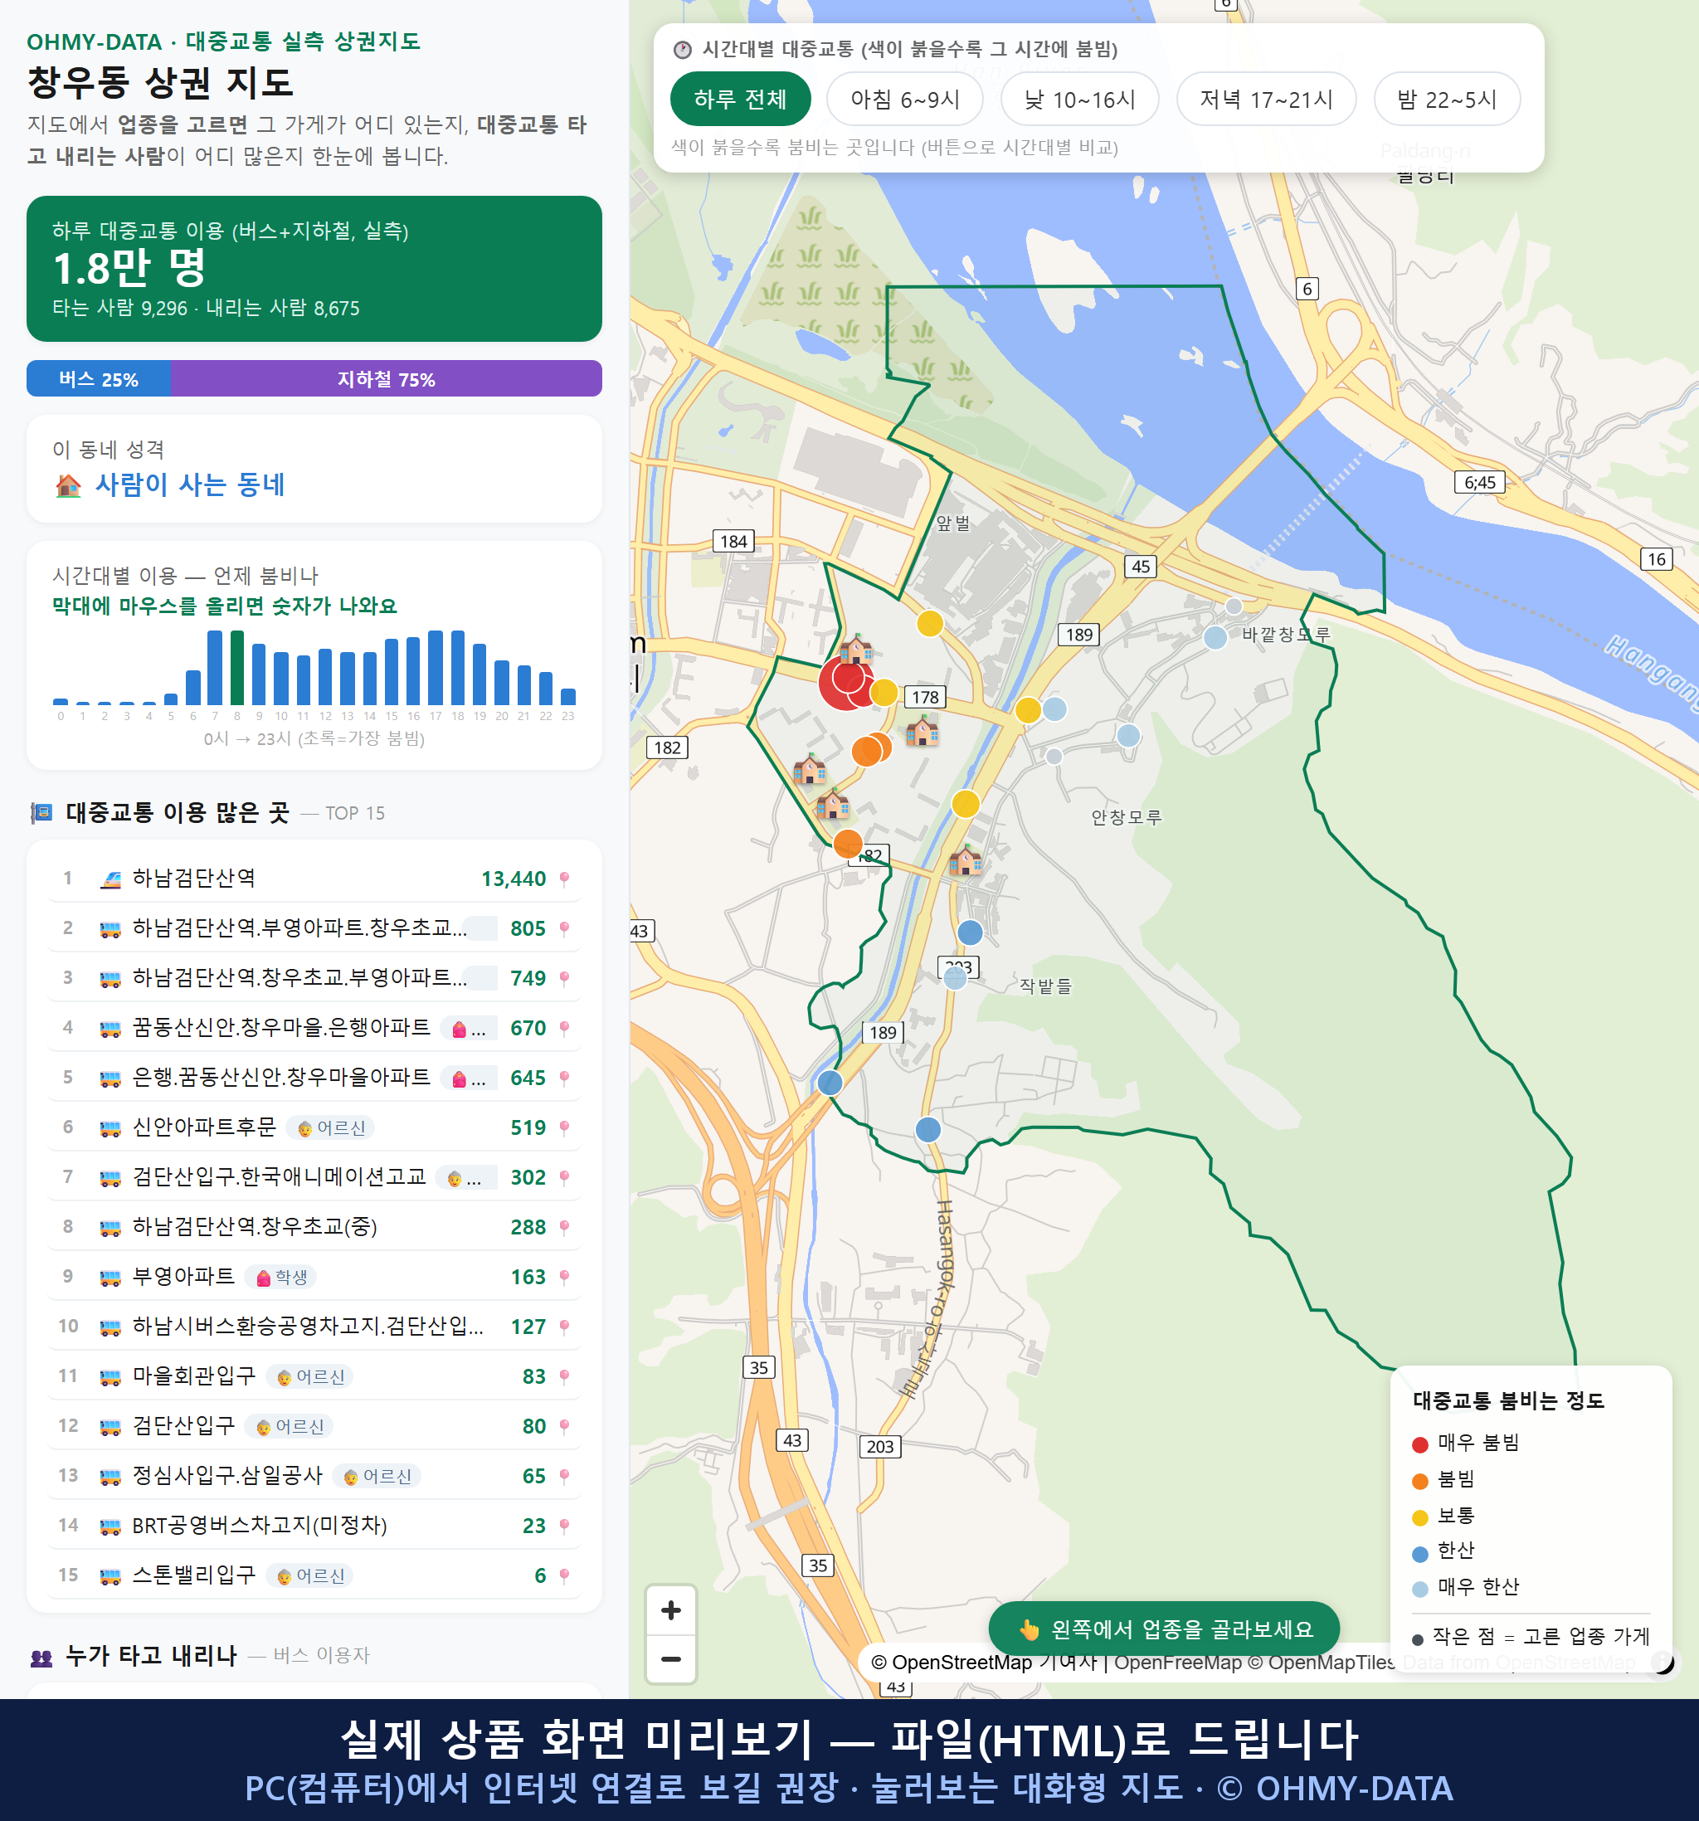Screen dimensions: 1699x1821
Task: Click the 사람이 사는 동네 neighborhood label
Action: coord(191,484)
